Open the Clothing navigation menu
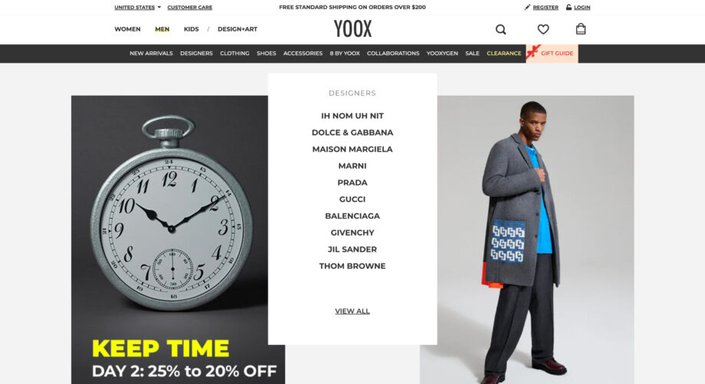Screen dimensions: 705x384 point(234,54)
